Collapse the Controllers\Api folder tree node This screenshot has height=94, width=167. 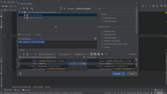point(19,12)
